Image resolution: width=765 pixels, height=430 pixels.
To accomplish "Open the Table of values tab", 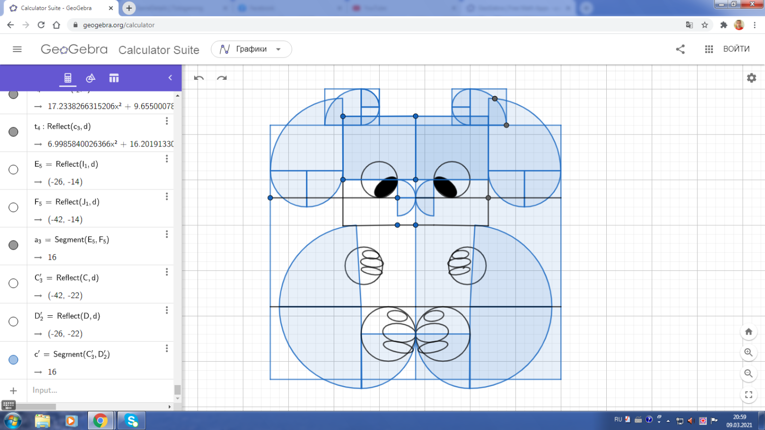I will coord(114,78).
